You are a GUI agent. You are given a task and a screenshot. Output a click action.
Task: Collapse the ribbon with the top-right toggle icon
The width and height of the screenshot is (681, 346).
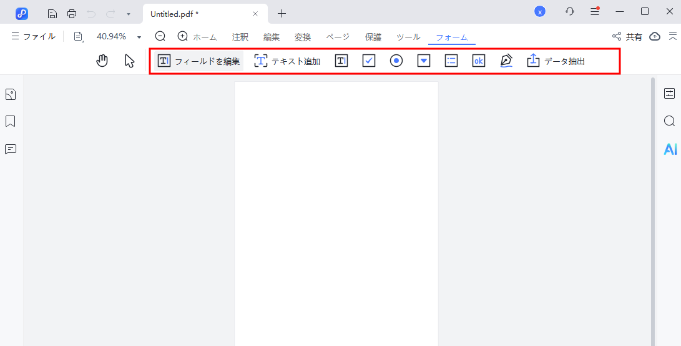point(673,36)
